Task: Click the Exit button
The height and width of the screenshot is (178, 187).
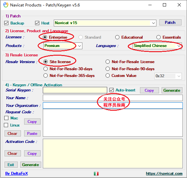Action: (x=11, y=164)
